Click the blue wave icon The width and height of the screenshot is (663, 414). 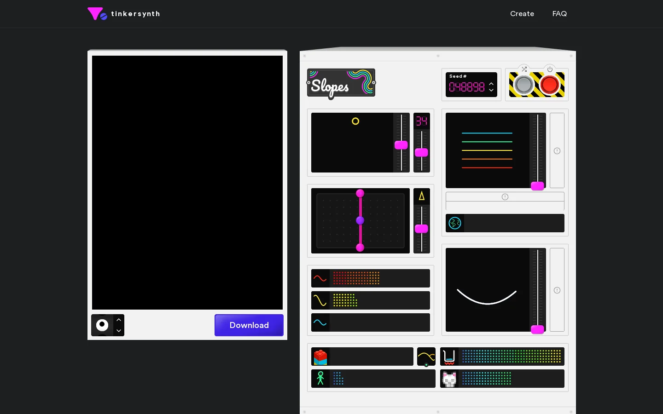click(x=320, y=322)
